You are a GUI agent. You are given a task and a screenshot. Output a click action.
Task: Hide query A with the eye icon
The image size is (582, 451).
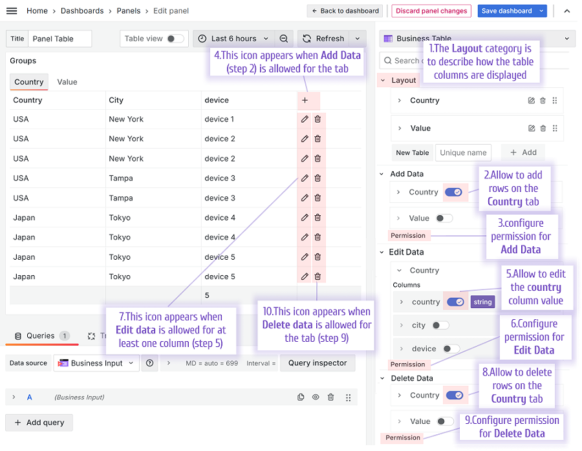316,397
